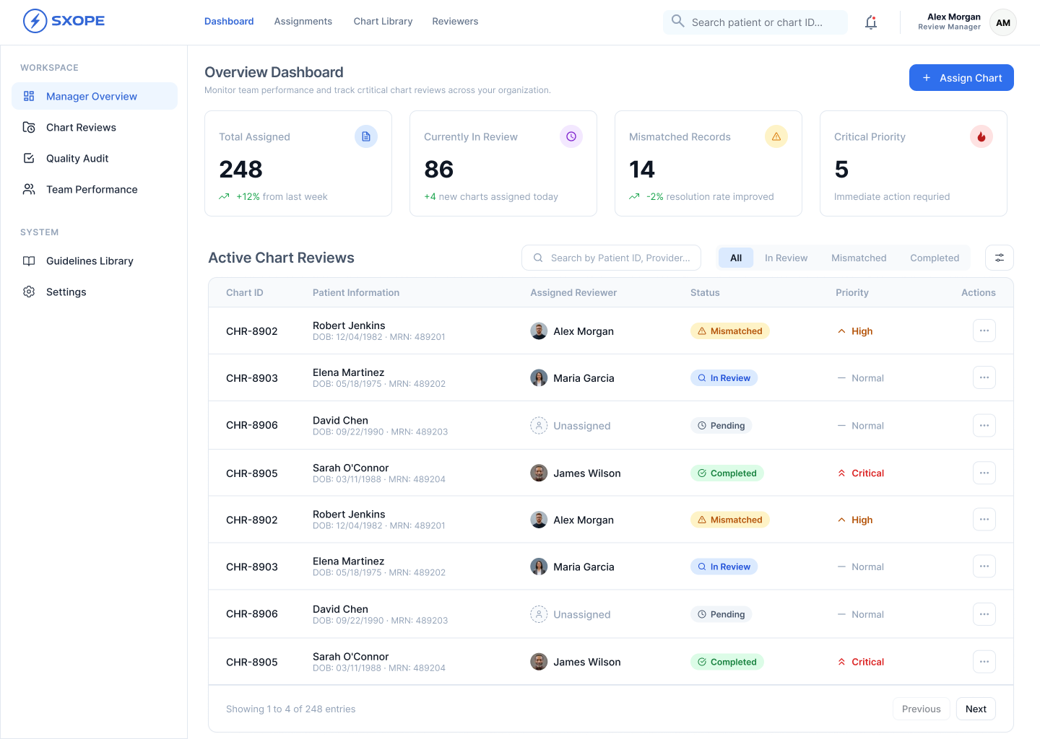
Task: Click the Immediate action required text
Action: (x=892, y=196)
